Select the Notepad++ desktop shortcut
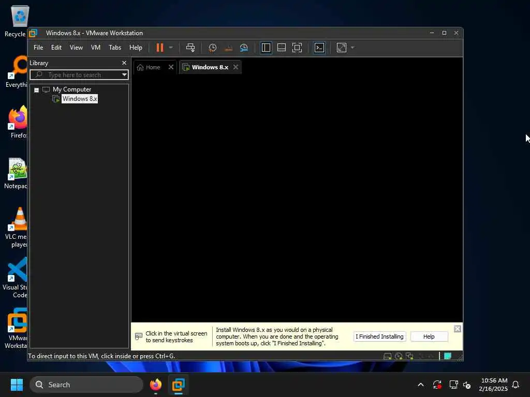530x397 pixels. click(x=16, y=173)
